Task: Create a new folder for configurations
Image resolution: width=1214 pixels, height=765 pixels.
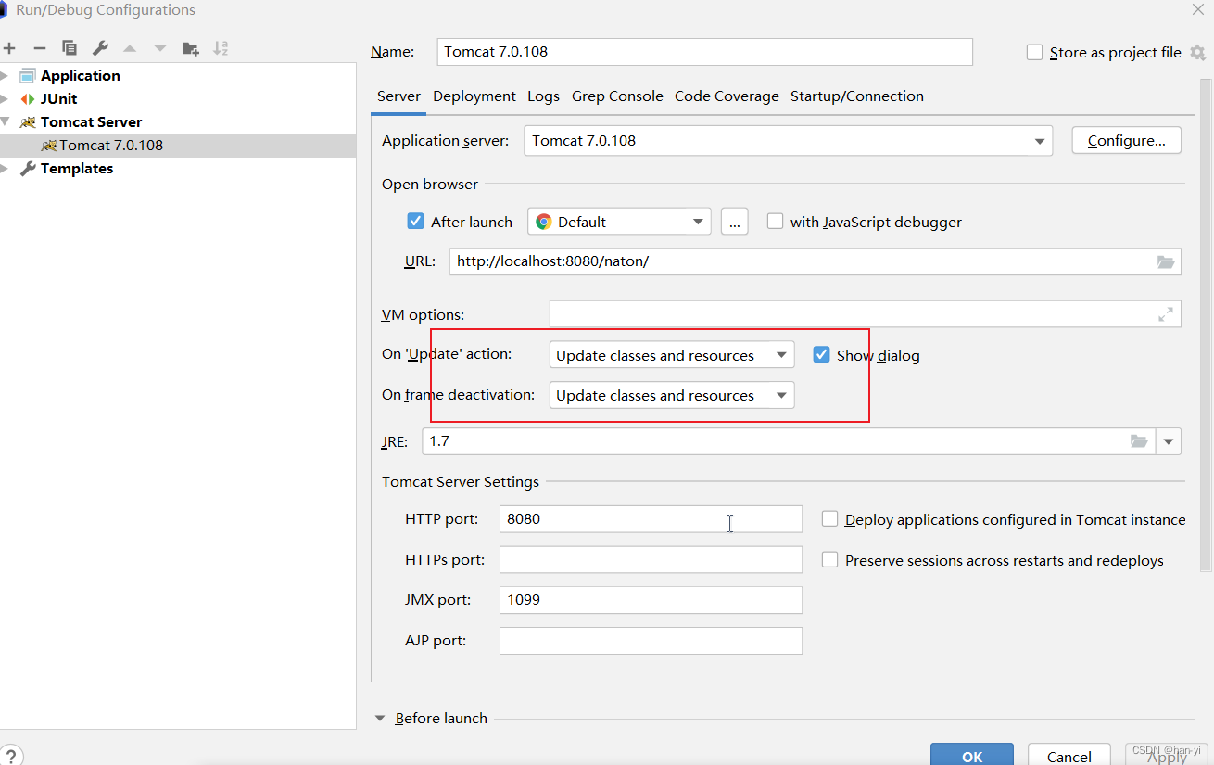Action: point(191,48)
